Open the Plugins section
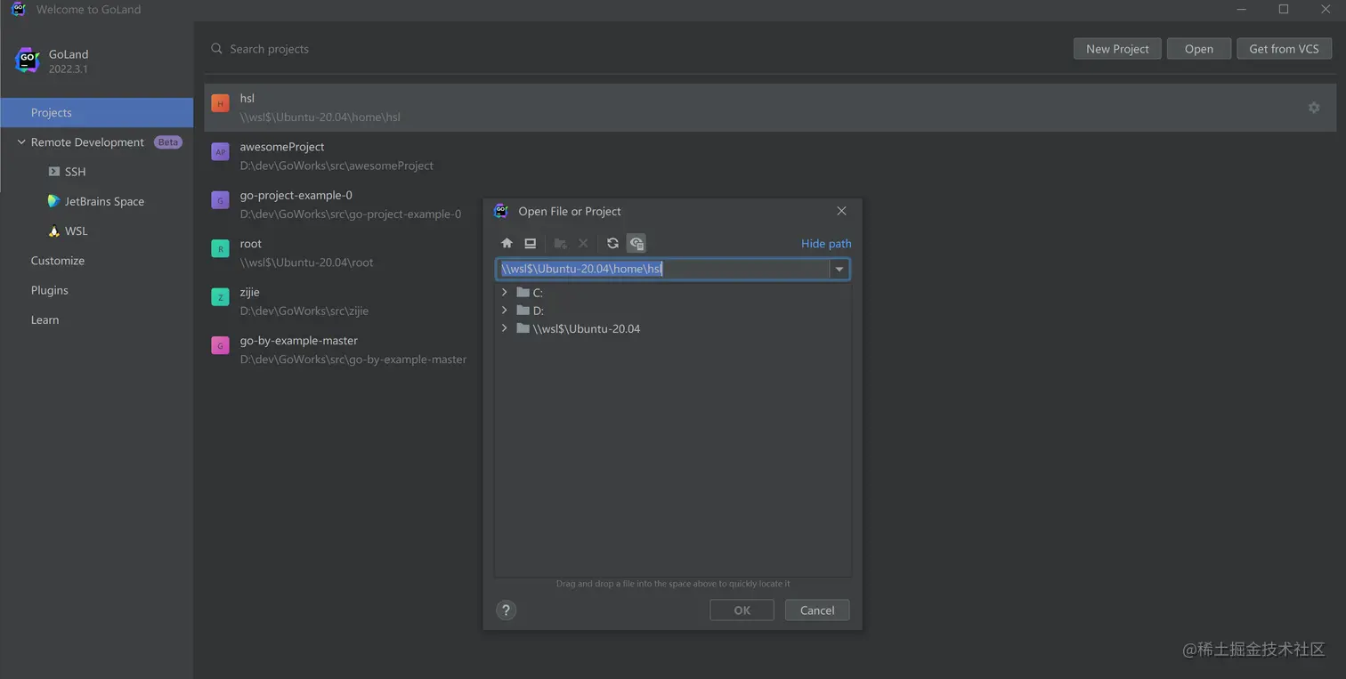Viewport: 1346px width, 679px height. pyautogui.click(x=50, y=290)
